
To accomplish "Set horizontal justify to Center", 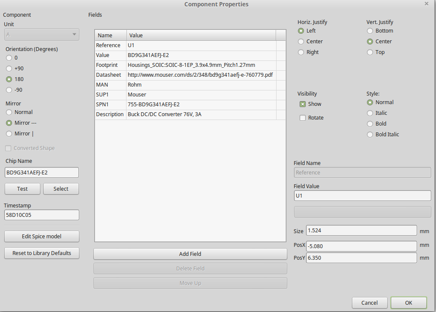I will [x=301, y=42].
